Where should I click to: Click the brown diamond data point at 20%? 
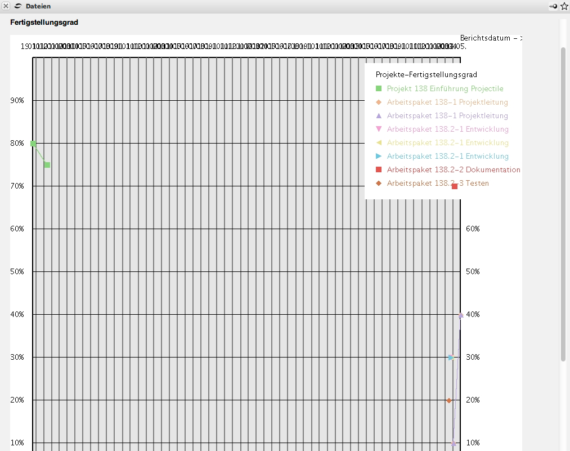click(x=449, y=400)
